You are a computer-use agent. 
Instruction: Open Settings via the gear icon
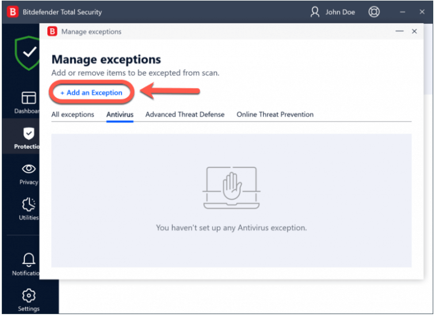point(28,299)
